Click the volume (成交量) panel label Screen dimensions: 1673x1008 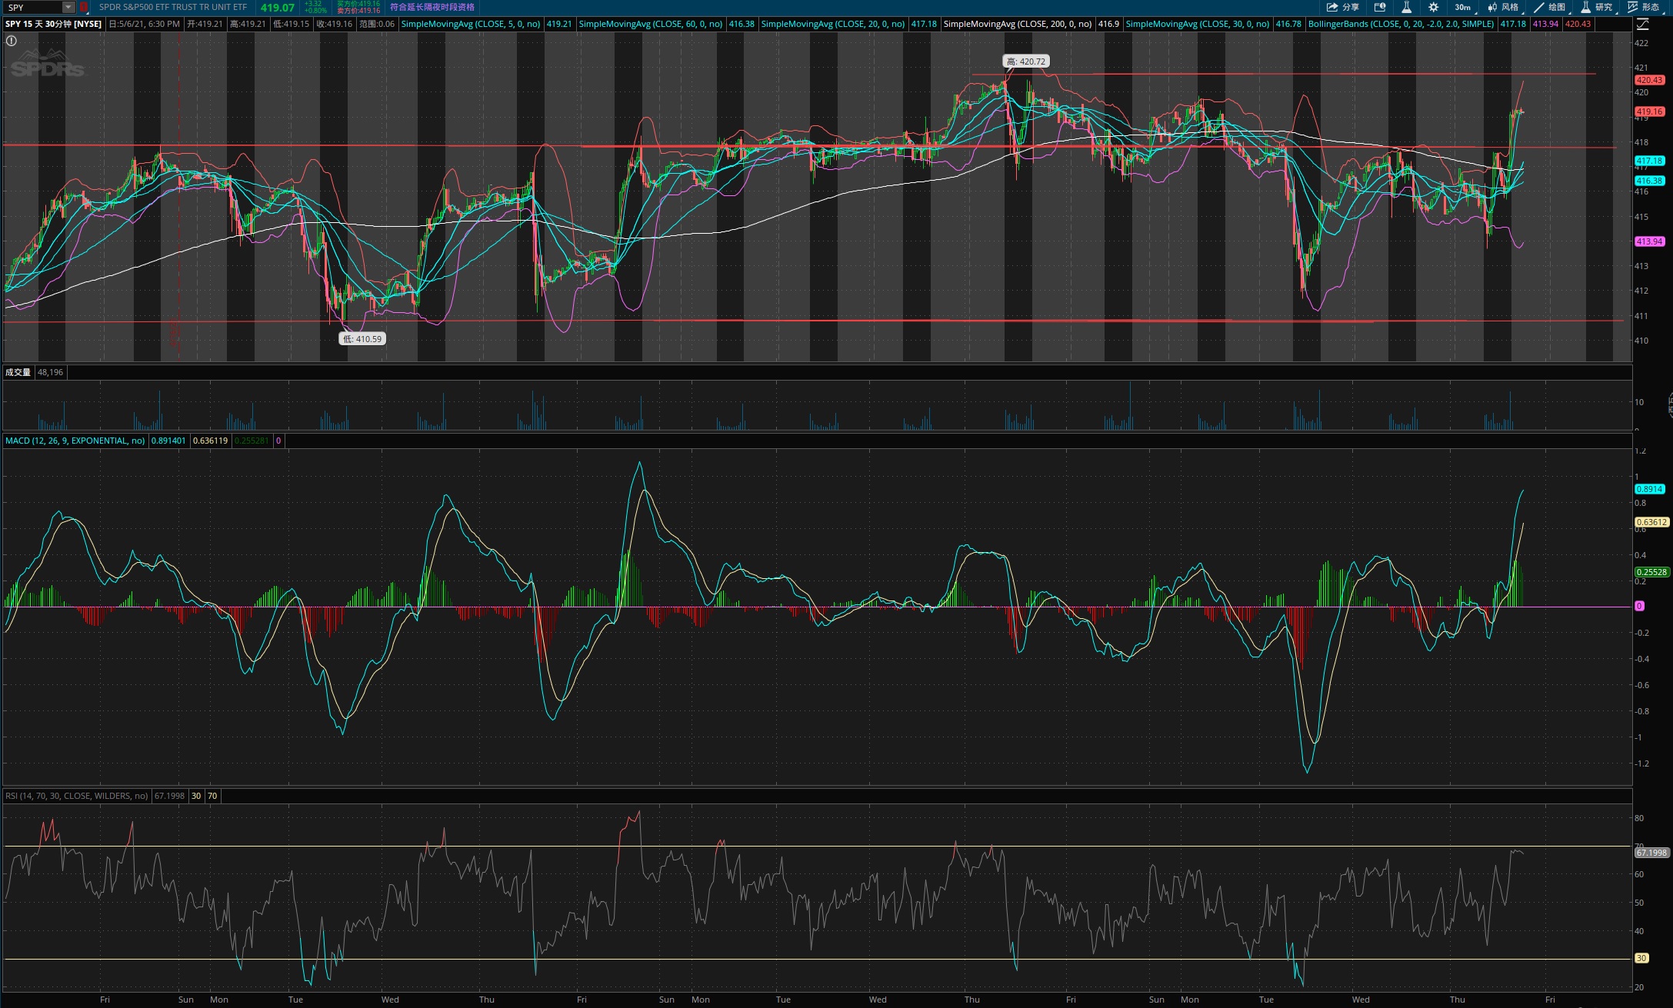(x=18, y=372)
